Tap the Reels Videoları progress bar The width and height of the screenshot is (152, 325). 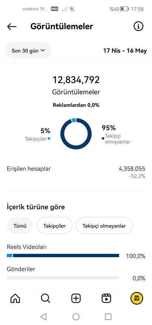click(x=63, y=256)
